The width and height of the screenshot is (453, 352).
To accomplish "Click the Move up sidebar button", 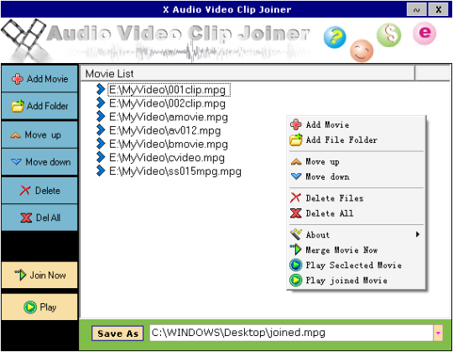I will click(x=39, y=134).
